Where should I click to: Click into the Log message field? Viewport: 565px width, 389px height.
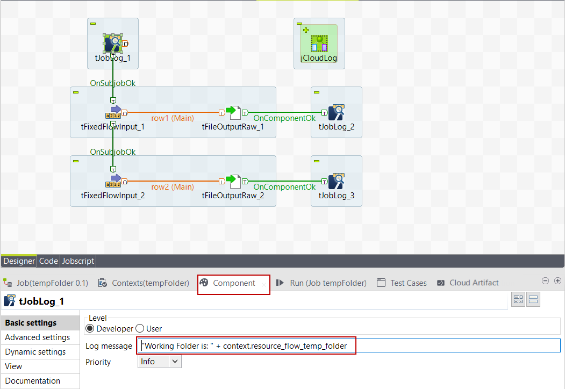(348, 346)
